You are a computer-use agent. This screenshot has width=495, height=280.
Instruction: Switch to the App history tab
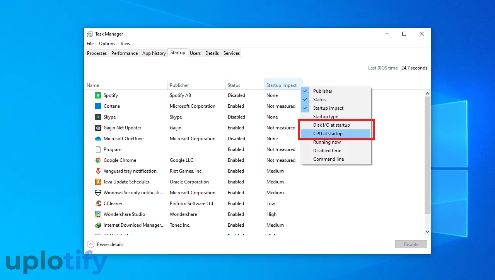[154, 53]
